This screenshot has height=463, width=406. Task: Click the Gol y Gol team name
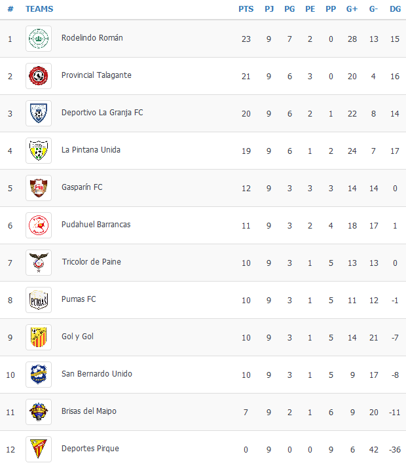[x=77, y=337]
